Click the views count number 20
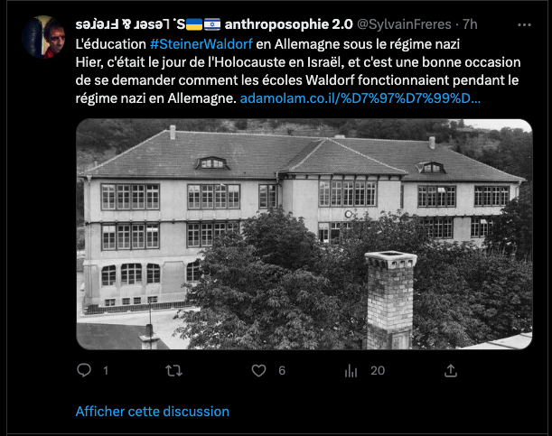Image resolution: width=552 pixels, height=436 pixels. pos(378,371)
